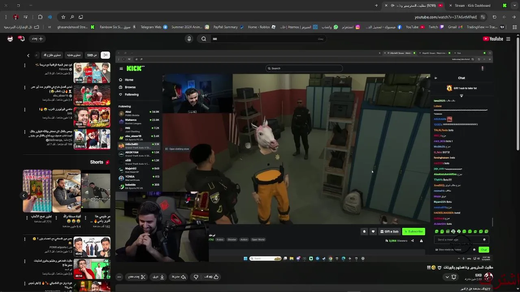Open the 45:42 recommended video thumbnail
520x292 pixels.
pyautogui.click(x=92, y=247)
